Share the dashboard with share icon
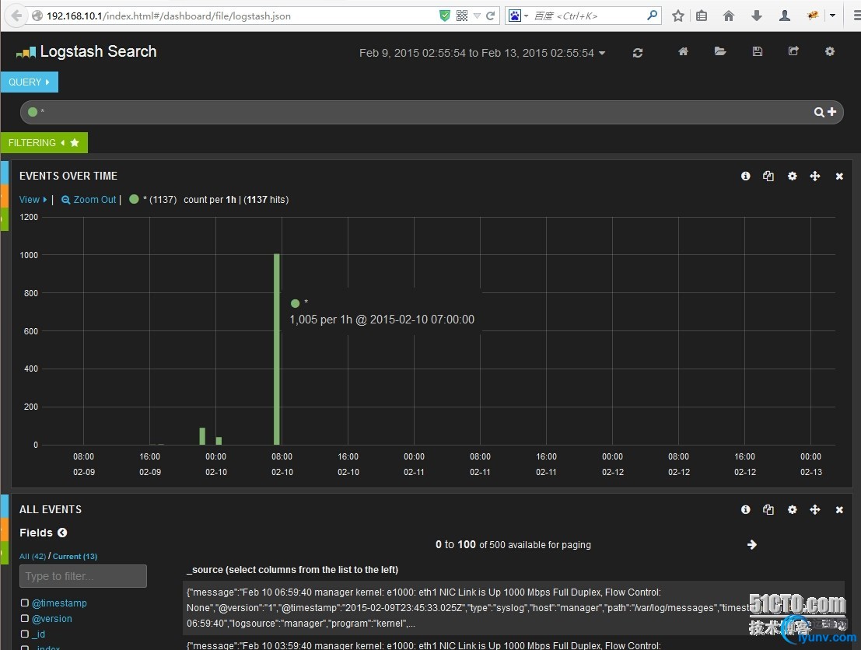Viewport: 861px width, 650px height. coord(793,51)
